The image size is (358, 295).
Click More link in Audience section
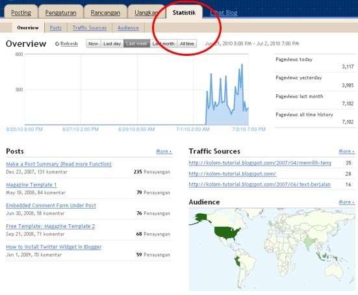point(346,202)
